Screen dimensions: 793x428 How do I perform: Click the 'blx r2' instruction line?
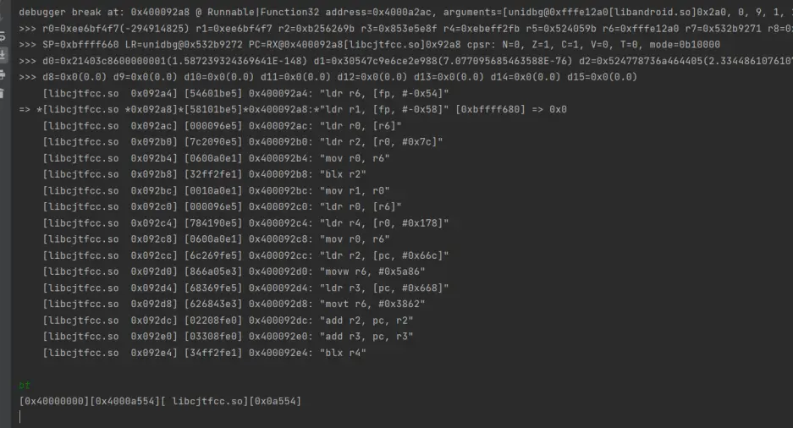204,174
